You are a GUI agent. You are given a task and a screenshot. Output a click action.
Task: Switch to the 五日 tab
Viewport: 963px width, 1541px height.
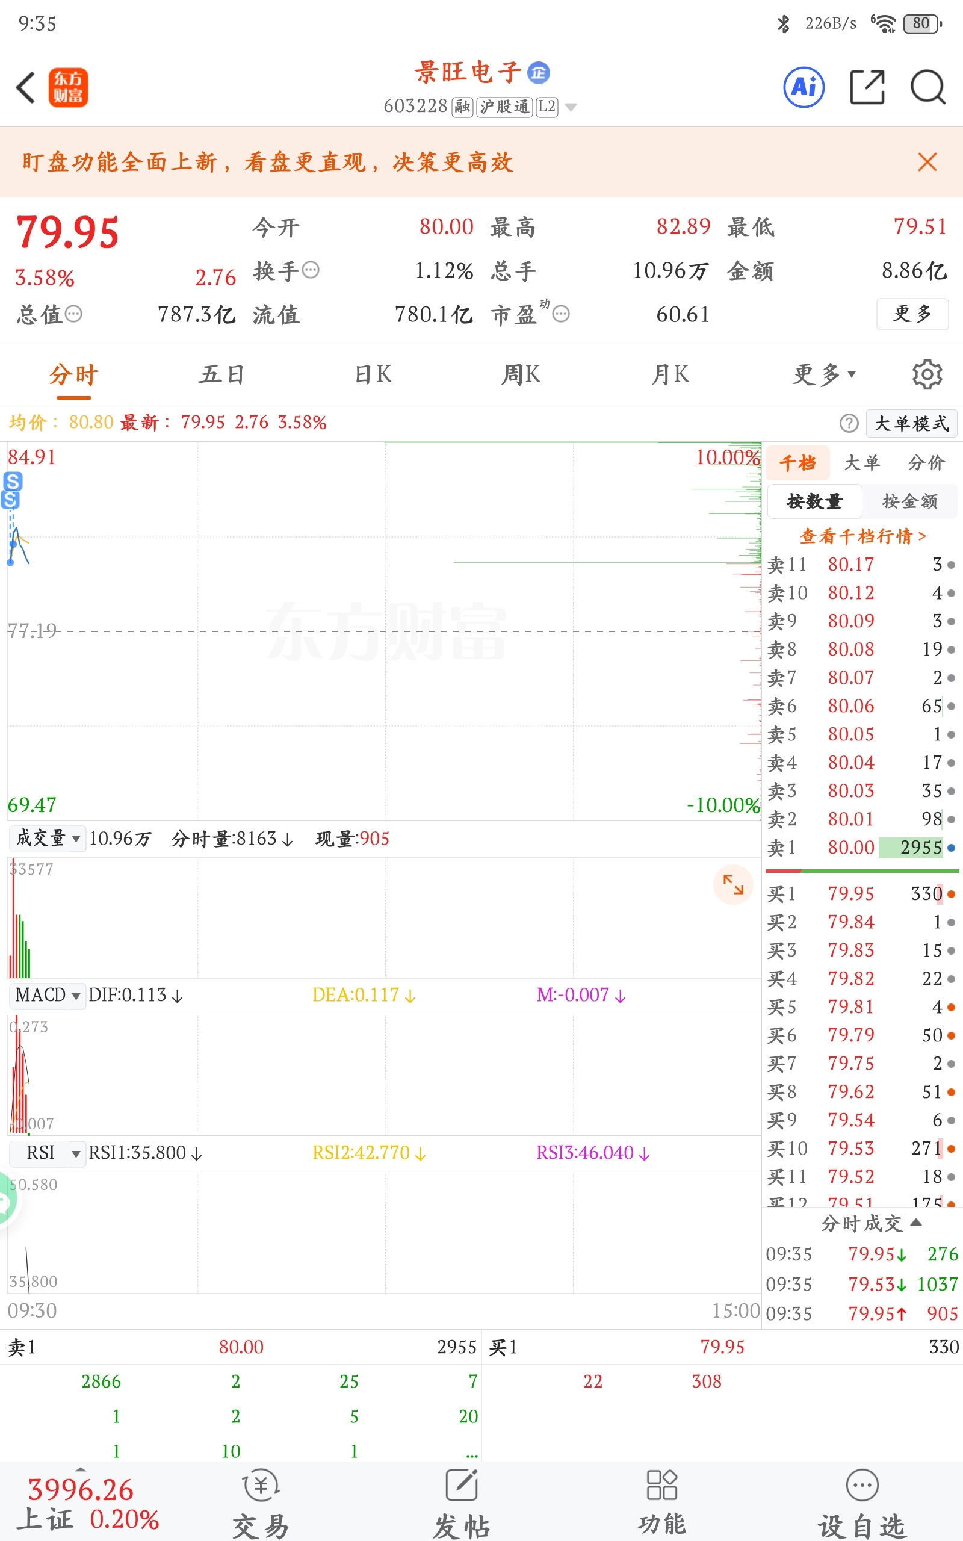point(221,374)
